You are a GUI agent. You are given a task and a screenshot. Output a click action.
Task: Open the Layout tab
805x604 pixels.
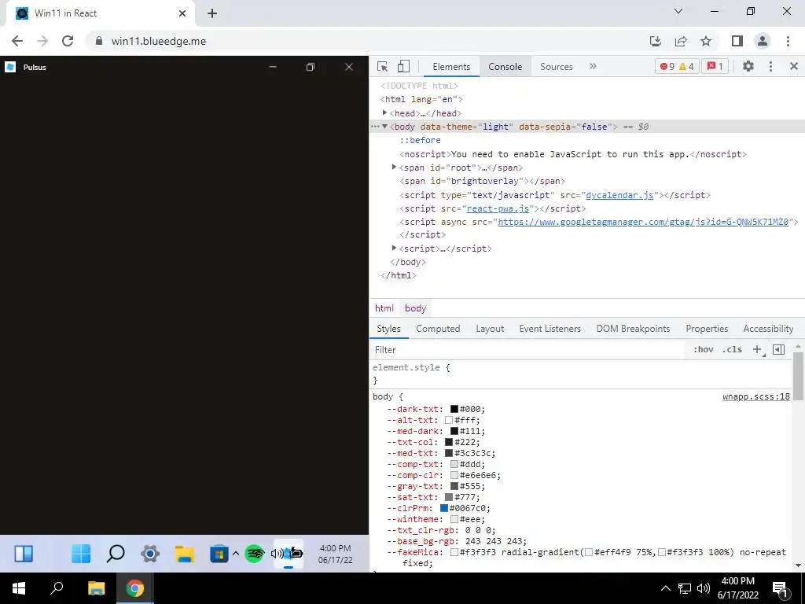point(489,329)
